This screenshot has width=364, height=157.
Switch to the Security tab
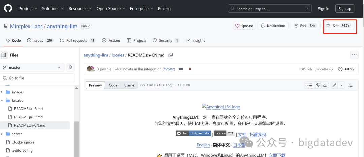point(166,40)
